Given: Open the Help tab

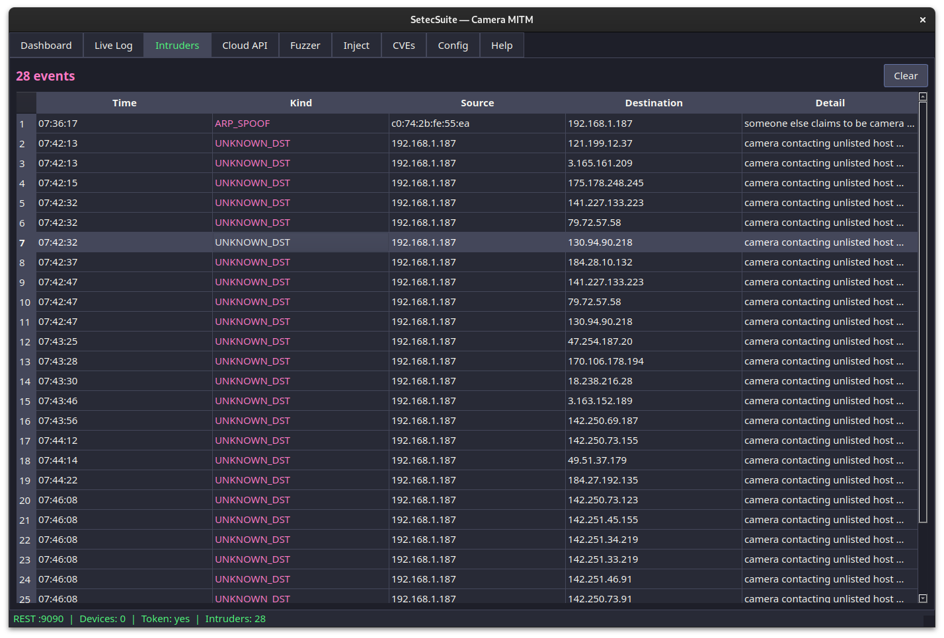Looking at the screenshot, I should (501, 45).
